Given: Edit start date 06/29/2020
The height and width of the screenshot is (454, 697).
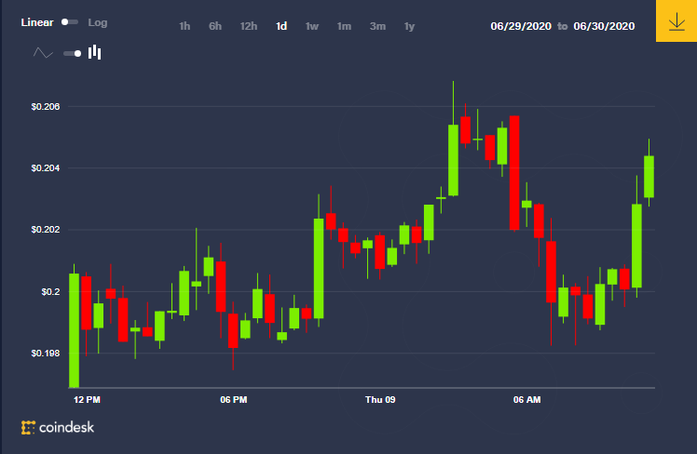Looking at the screenshot, I should click(521, 26).
